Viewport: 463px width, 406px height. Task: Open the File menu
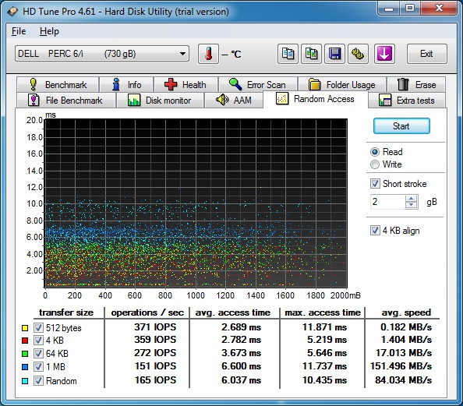pos(19,31)
